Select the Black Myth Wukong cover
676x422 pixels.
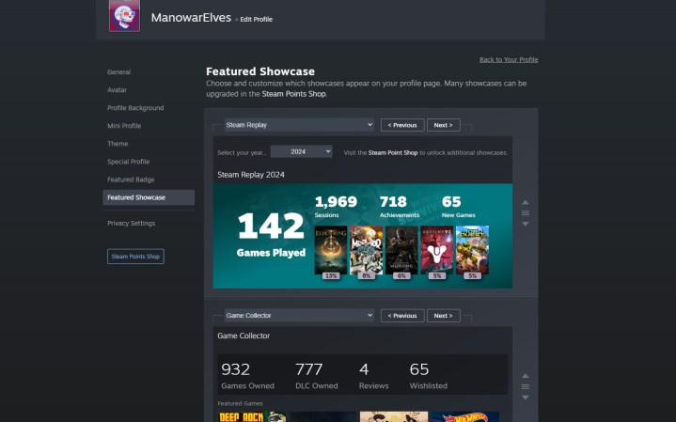point(401,249)
